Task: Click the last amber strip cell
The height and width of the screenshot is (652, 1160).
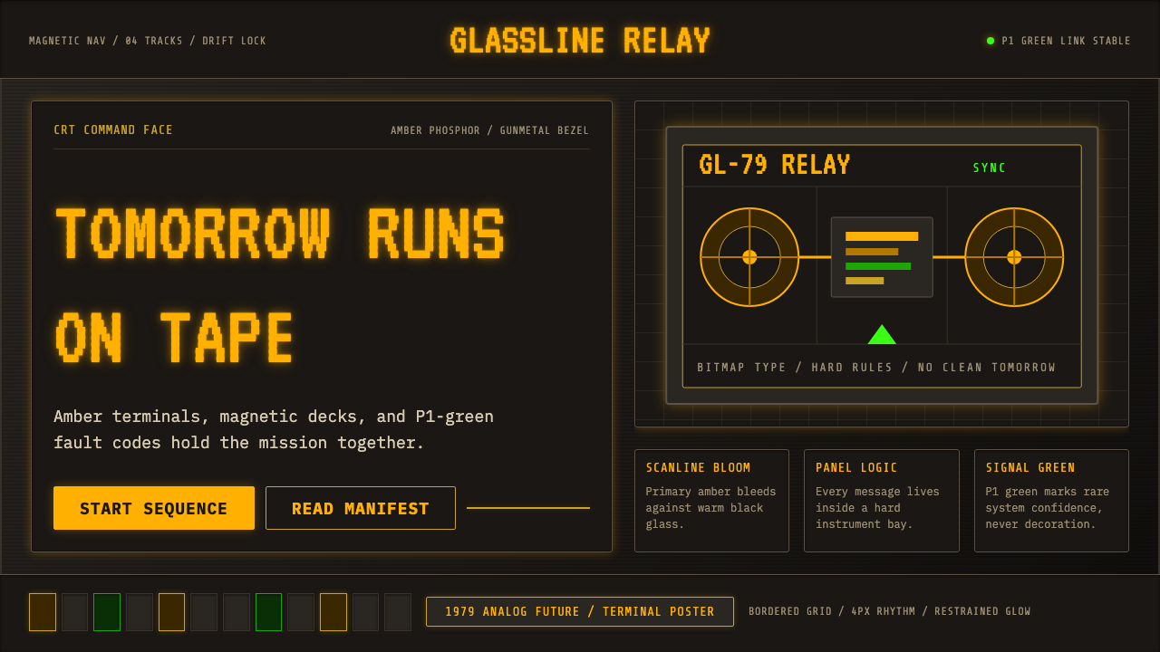Action: [x=333, y=612]
